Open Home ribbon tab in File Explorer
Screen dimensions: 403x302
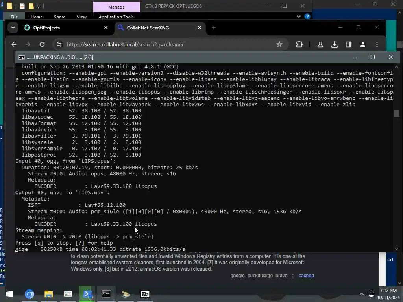[37, 17]
